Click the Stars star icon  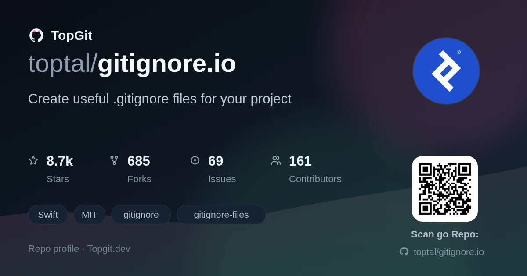33,160
